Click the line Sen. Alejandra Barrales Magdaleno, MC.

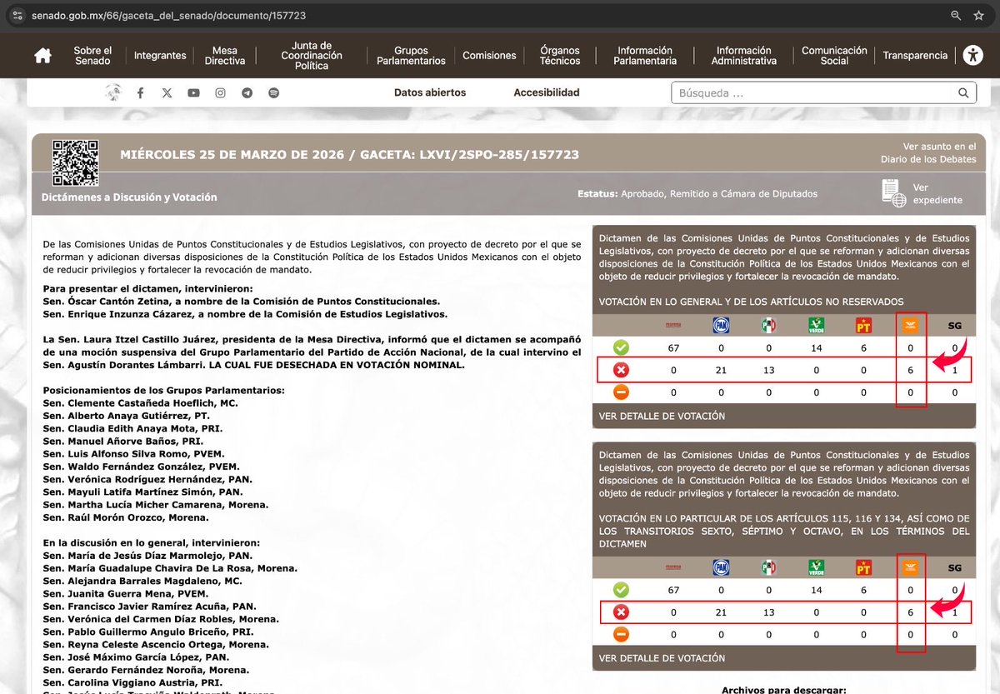point(142,582)
